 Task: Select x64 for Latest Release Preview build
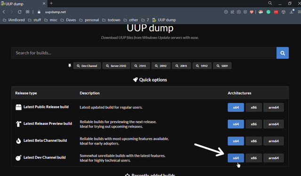(x=236, y=124)
